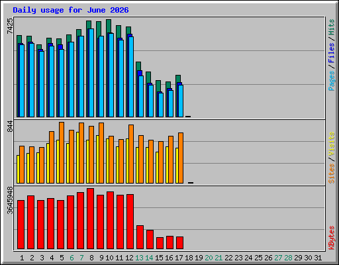Click day 25 on the x-axis
Screen dimensions: 339x265
(x=258, y=258)
